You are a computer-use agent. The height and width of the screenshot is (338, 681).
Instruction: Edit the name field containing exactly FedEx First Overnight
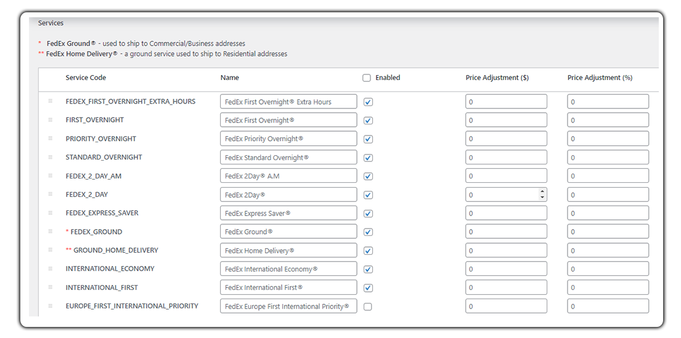pyautogui.click(x=288, y=120)
